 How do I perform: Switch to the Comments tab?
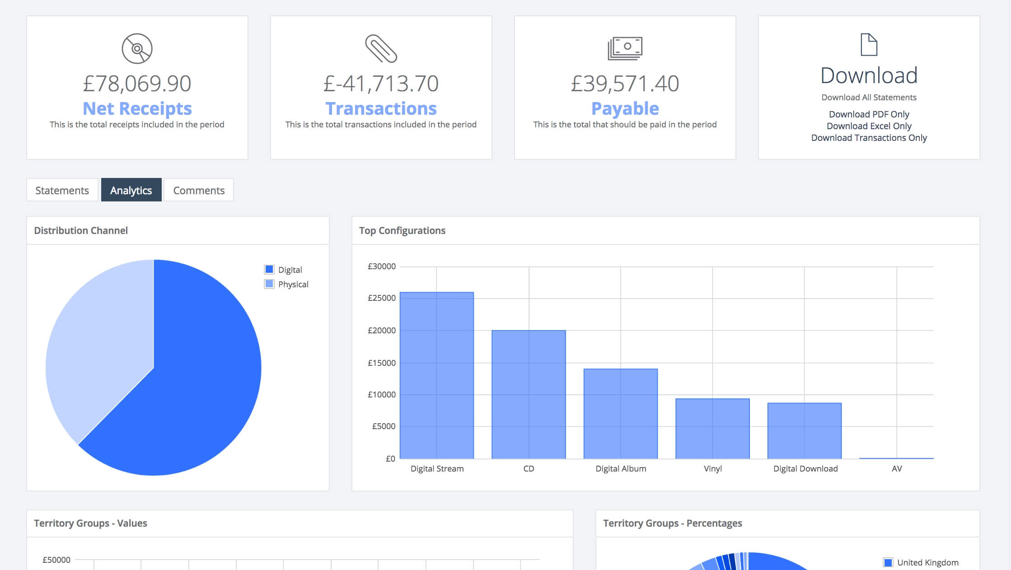click(x=199, y=190)
